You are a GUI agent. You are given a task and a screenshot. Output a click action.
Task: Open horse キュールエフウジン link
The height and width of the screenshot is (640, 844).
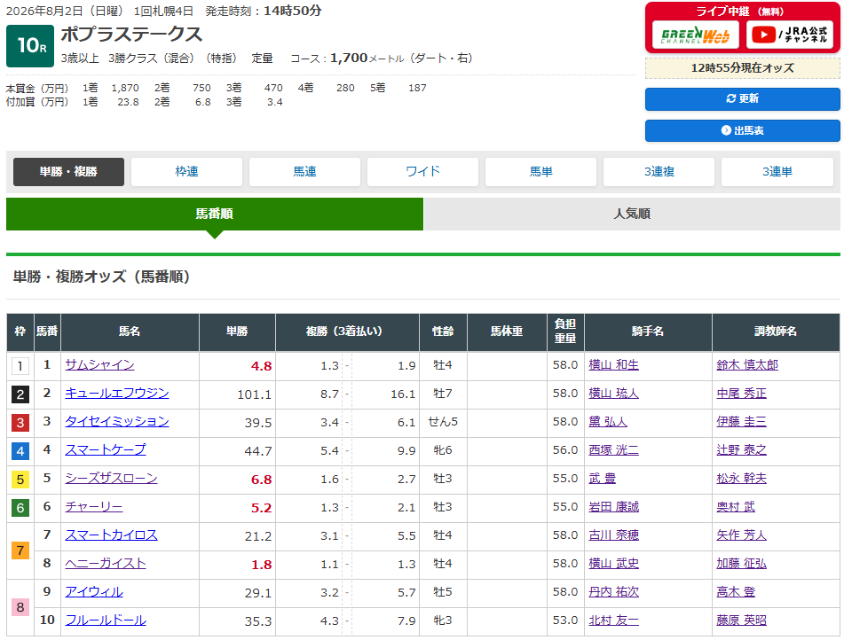(x=117, y=394)
